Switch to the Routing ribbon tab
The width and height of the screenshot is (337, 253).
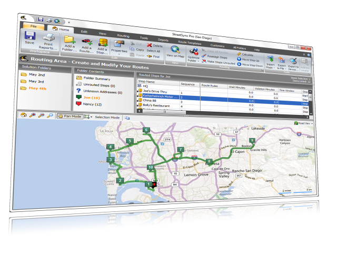123,35
